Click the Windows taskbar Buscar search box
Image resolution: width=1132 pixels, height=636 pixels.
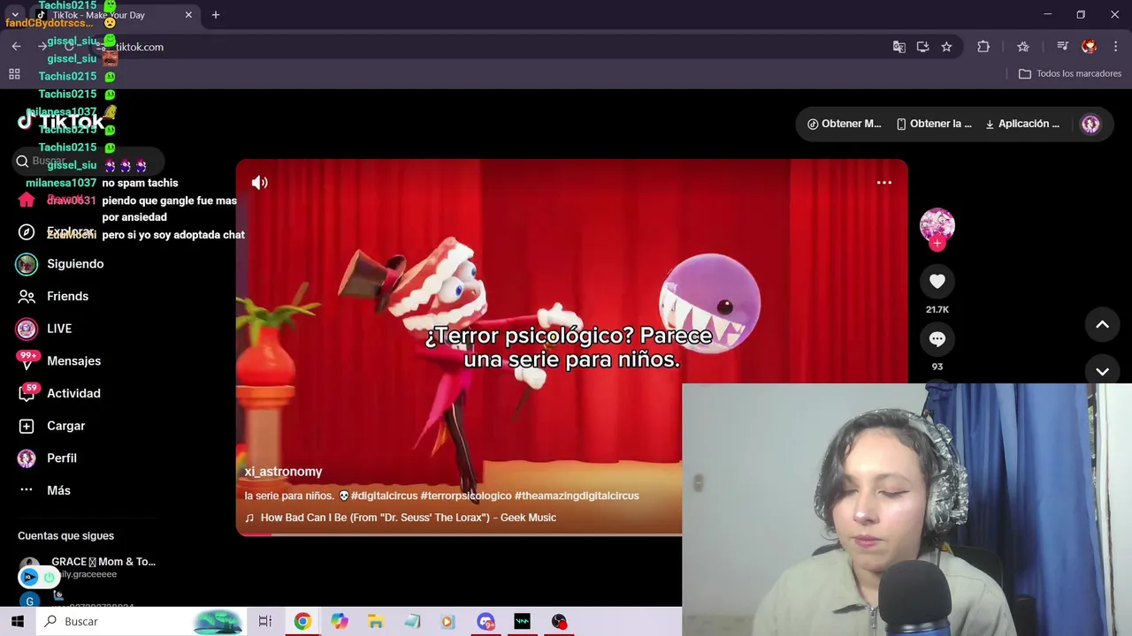[x=141, y=622]
